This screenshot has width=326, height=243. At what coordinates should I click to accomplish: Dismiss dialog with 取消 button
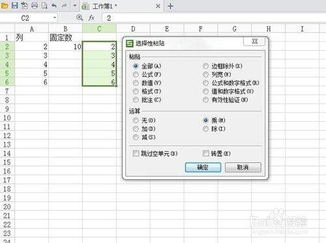coord(243,167)
